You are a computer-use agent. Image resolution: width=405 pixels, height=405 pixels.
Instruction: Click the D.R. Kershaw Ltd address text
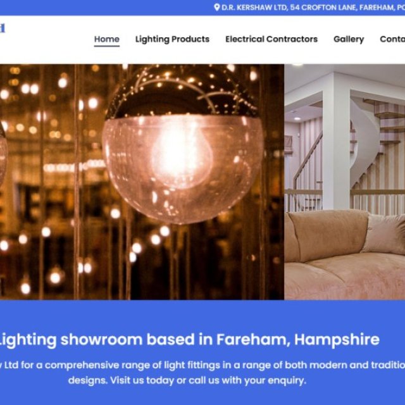tap(313, 8)
